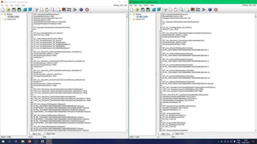Viewport: 257px width, 144px height.
Task: Switch to Editor View tab in right window
Action: 165,134
